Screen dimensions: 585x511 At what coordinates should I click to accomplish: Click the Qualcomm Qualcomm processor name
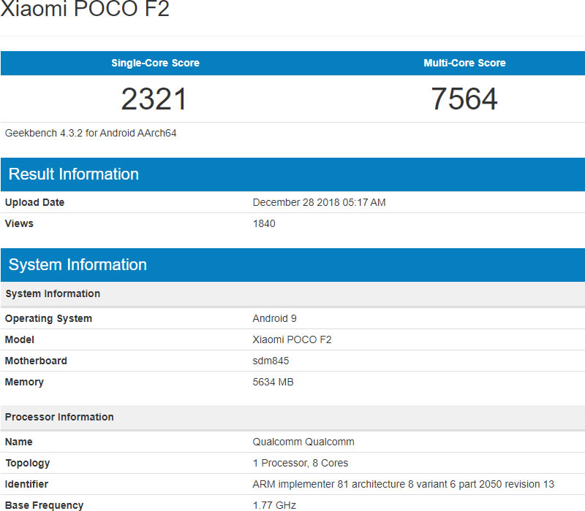click(x=303, y=442)
